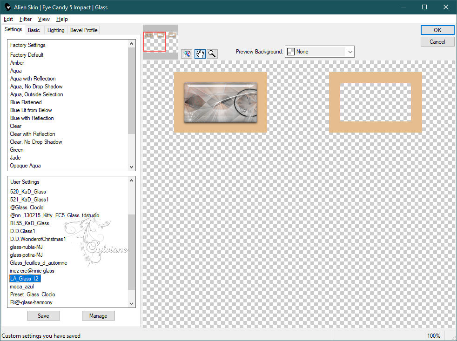Switch to the Lighting tab
The image size is (457, 341).
56,30
